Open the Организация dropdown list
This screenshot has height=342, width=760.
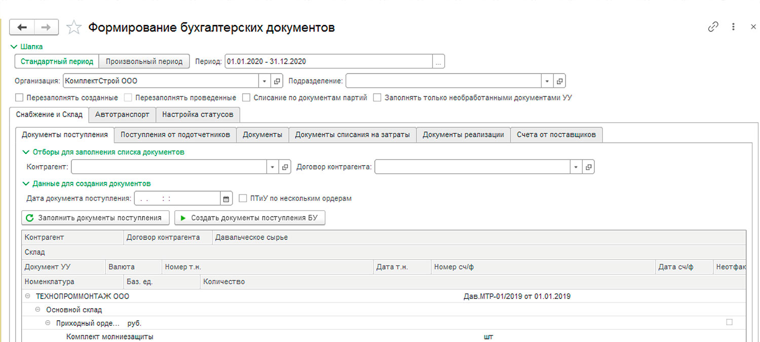click(x=265, y=81)
